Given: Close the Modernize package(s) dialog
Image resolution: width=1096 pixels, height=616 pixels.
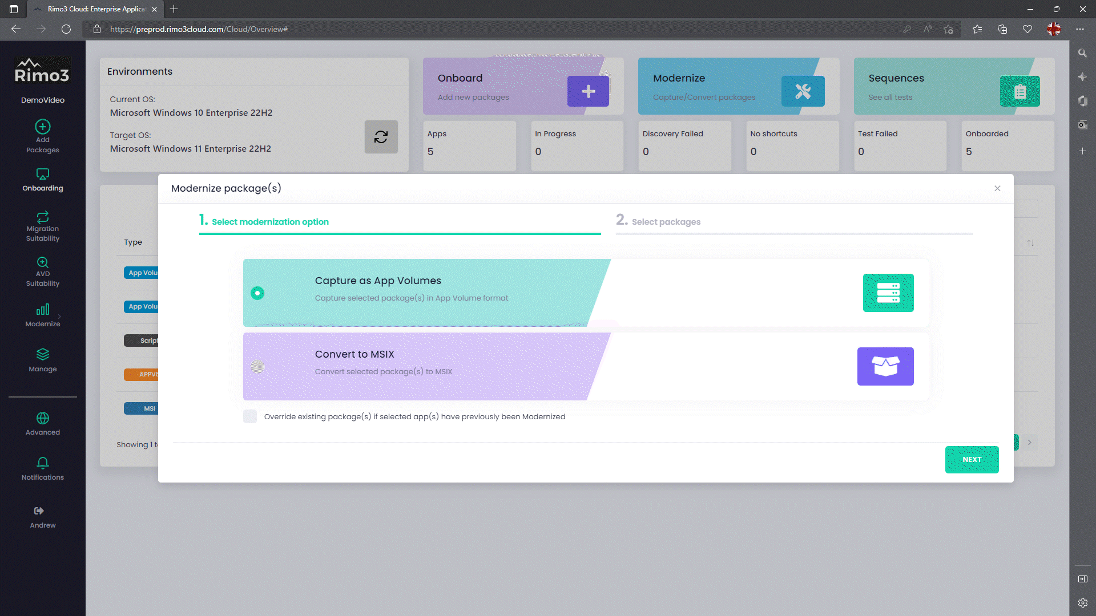Looking at the screenshot, I should point(997,188).
